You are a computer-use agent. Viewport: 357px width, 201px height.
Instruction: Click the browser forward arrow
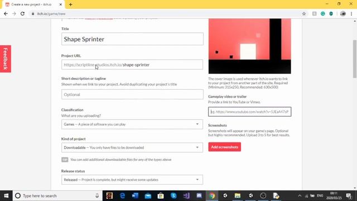pos(14,13)
